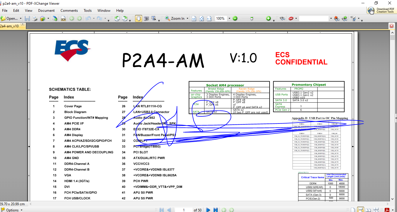
Task: Open the Edit menu
Action: tap(16, 11)
